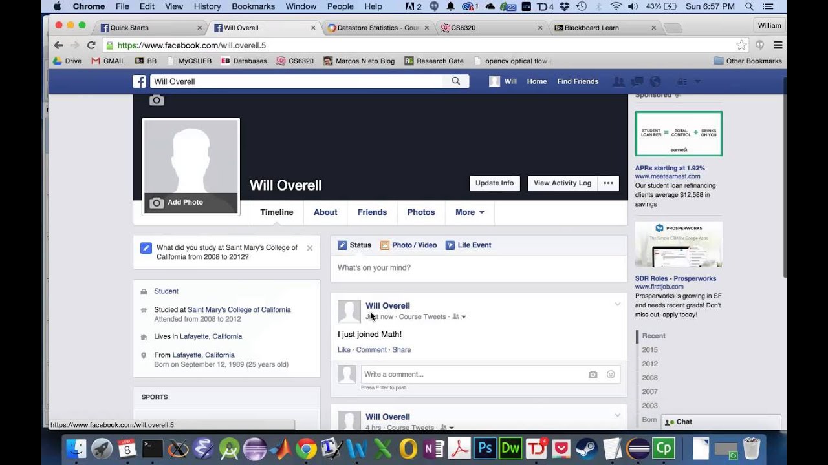Click View Activity Log button
This screenshot has height=465, width=828.
tap(562, 183)
